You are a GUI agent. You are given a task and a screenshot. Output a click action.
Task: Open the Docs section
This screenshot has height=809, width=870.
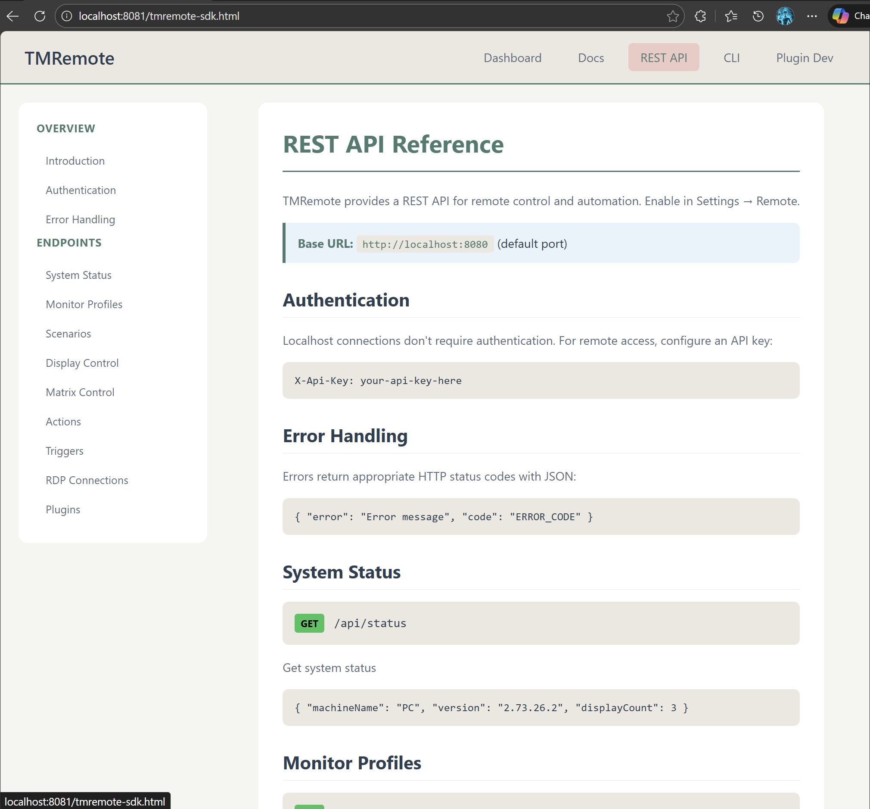pos(591,57)
